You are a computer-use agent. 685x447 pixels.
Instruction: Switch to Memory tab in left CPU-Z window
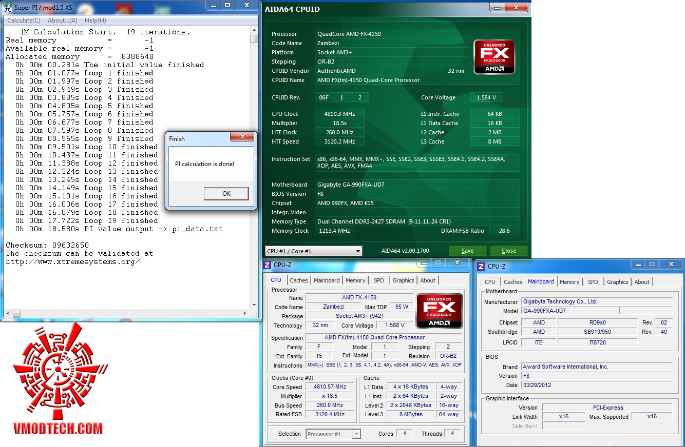355,280
